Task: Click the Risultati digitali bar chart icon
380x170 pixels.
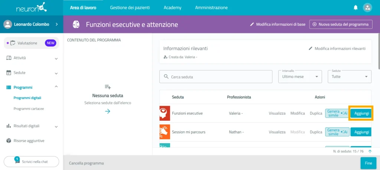Action: point(9,126)
